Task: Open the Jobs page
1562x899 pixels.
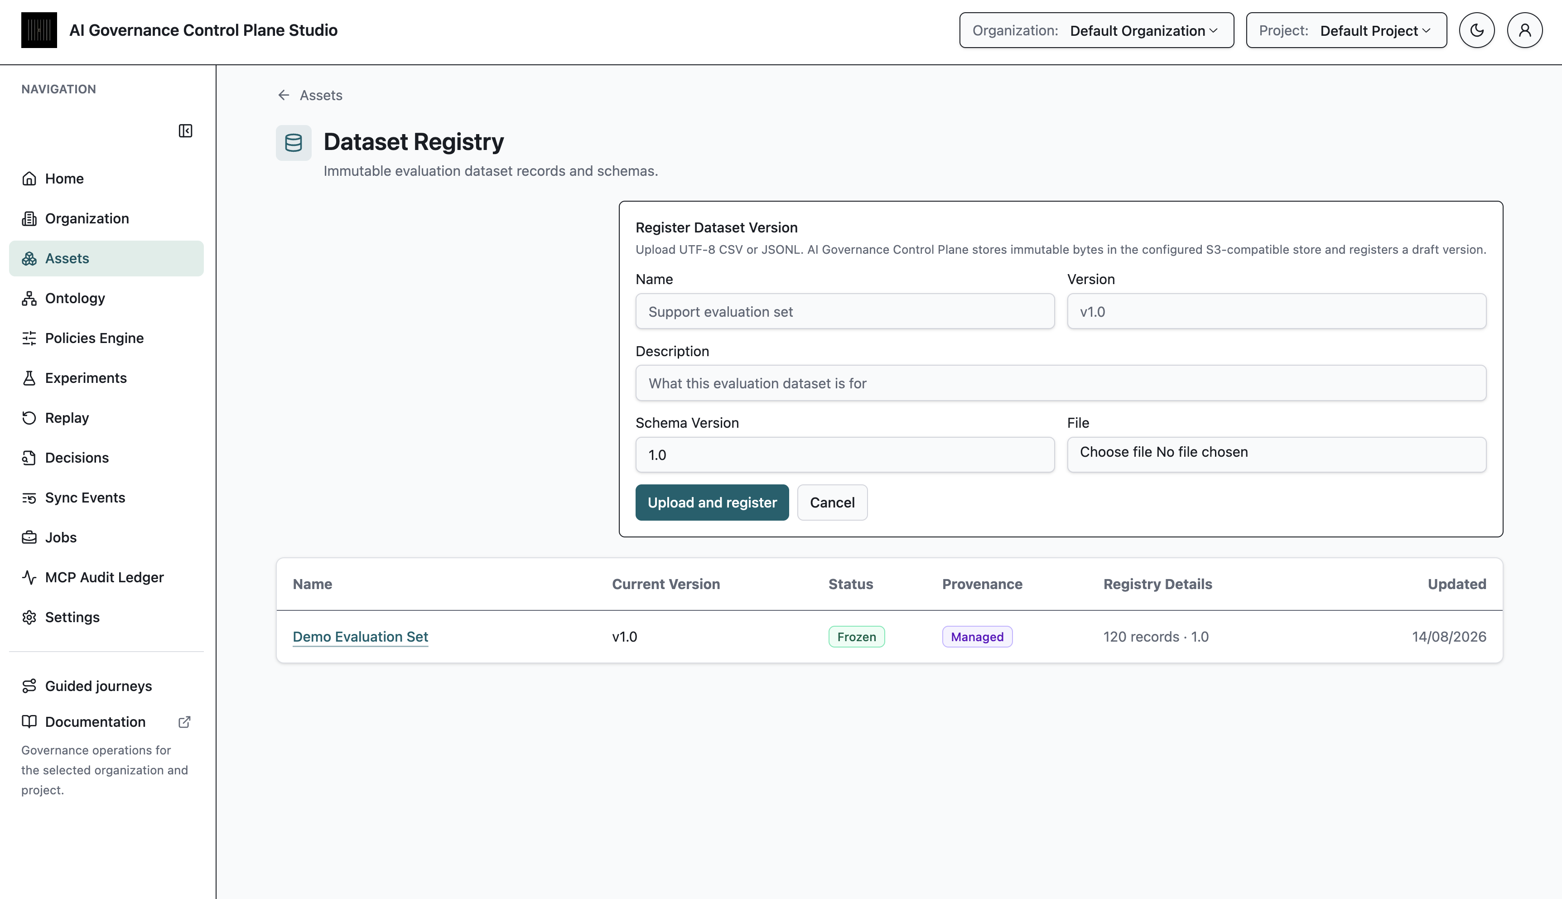Action: click(106, 537)
